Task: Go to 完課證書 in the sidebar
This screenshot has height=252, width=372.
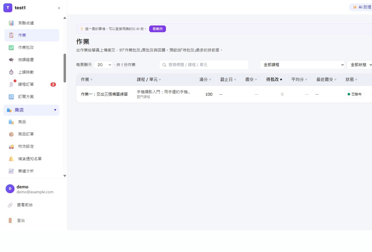Action: [x=32, y=60]
